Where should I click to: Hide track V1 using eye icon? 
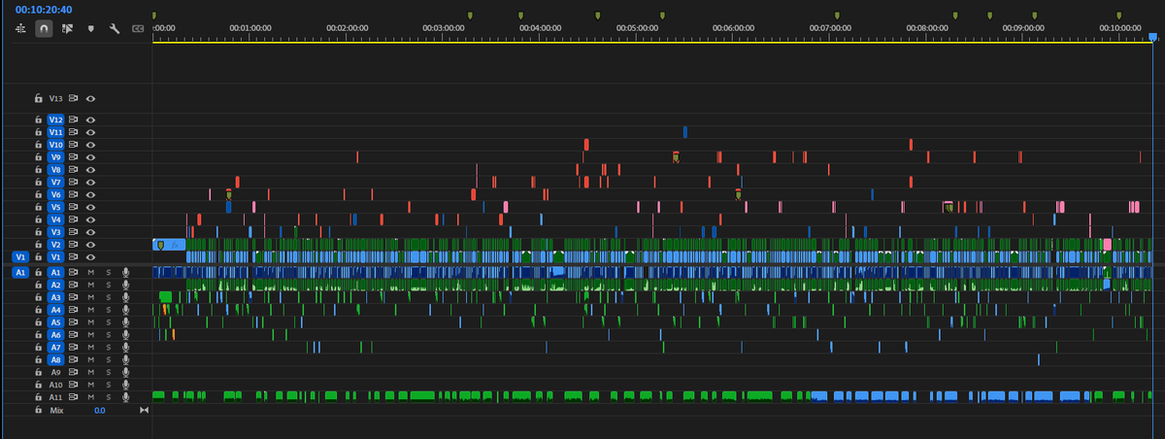click(x=90, y=256)
